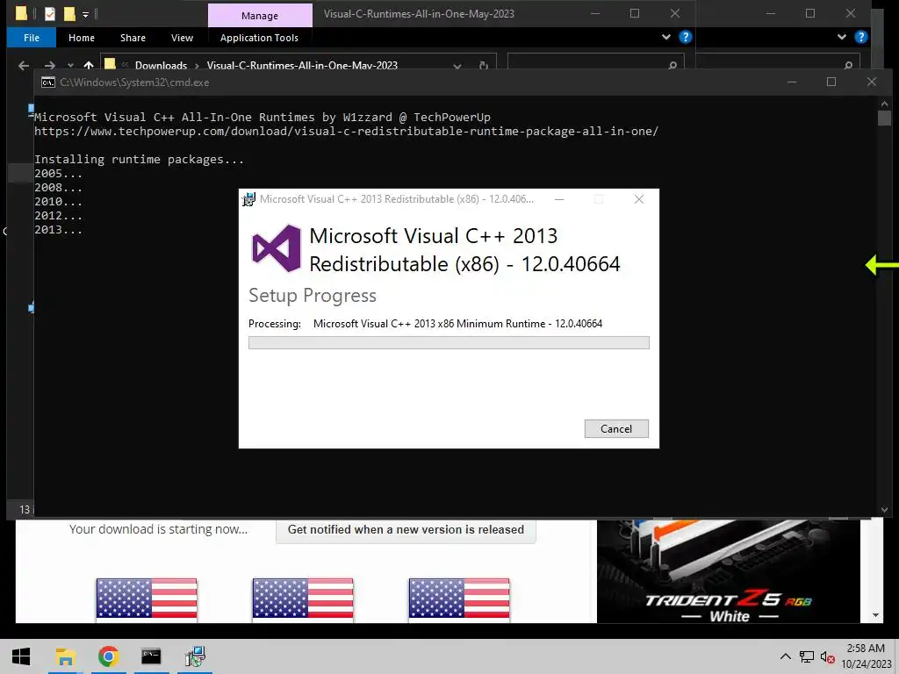The height and width of the screenshot is (674, 899).
Task: Open Google Chrome from taskbar
Action: pyautogui.click(x=108, y=656)
